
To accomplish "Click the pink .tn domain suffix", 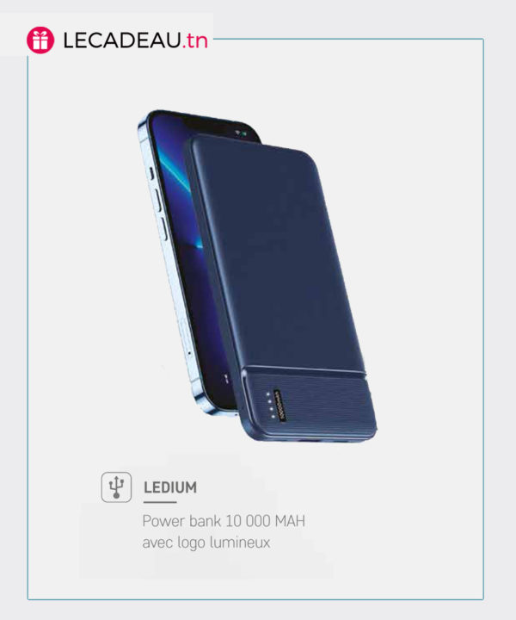I will 194,40.
